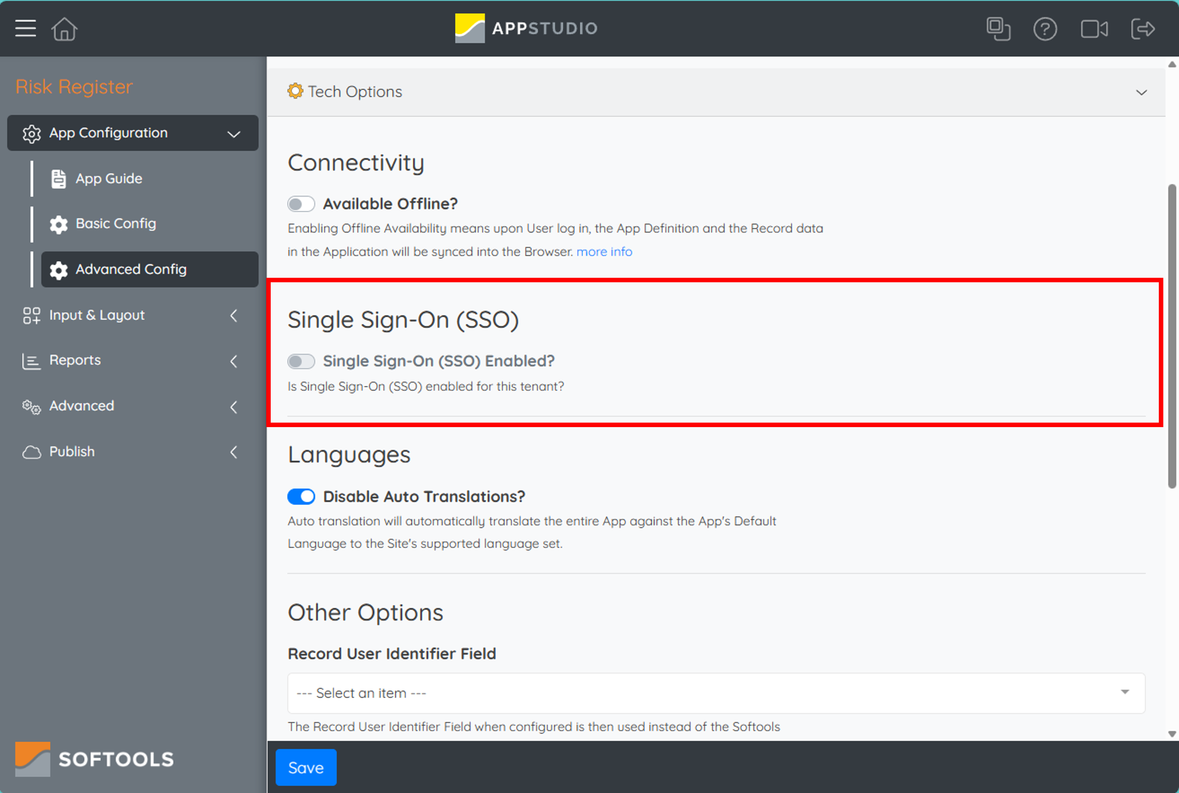
Task: Collapse the Tech Options section
Action: point(1142,92)
